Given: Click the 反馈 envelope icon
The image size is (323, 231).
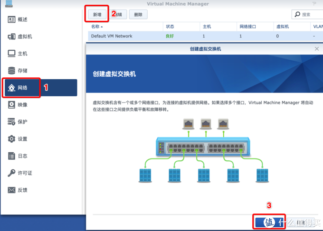Looking at the screenshot, I should click(x=11, y=190).
